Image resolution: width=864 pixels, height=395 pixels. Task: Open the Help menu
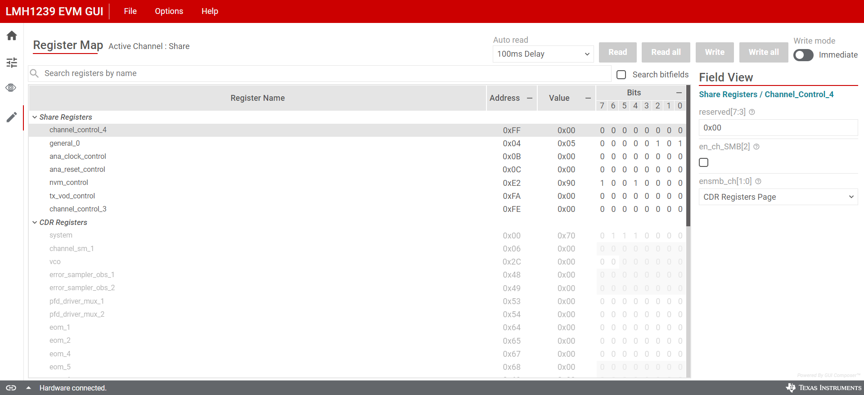pyautogui.click(x=210, y=11)
